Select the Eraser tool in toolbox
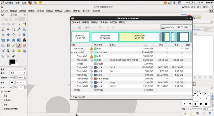The image size is (214, 116). click(x=24, y=45)
